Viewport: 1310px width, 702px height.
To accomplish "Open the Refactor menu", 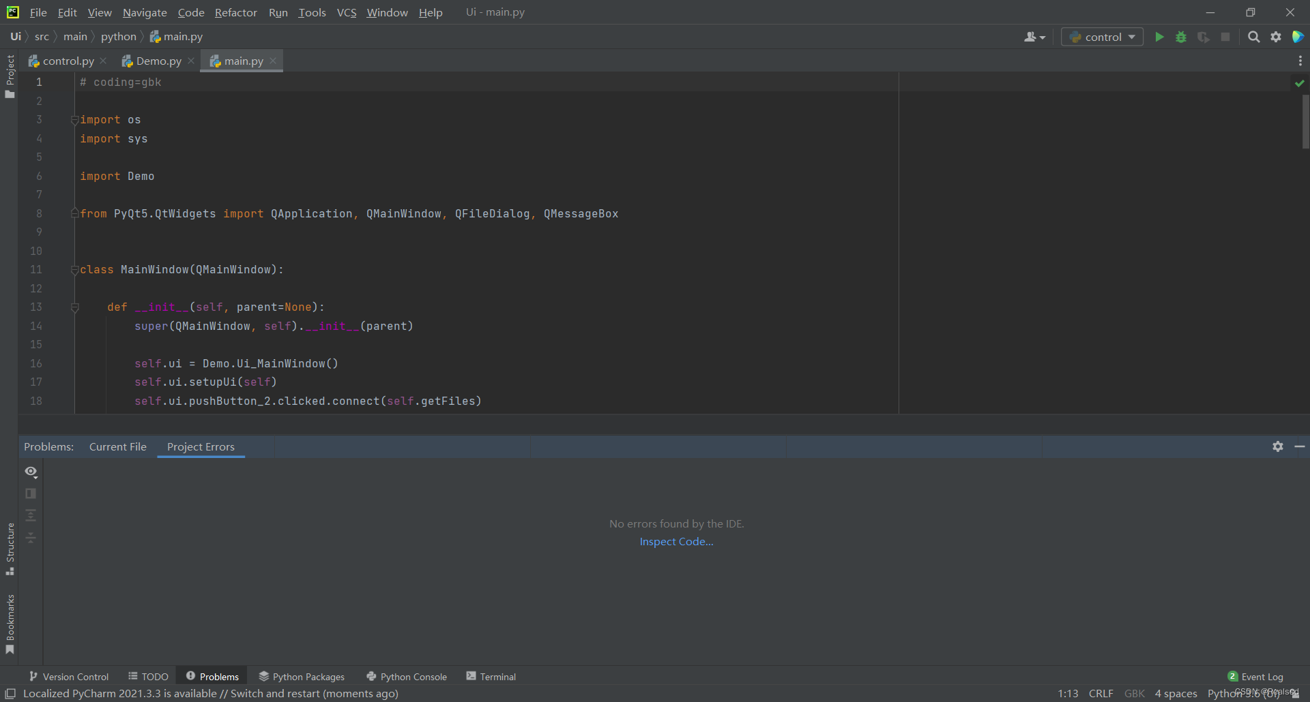I will click(x=235, y=12).
